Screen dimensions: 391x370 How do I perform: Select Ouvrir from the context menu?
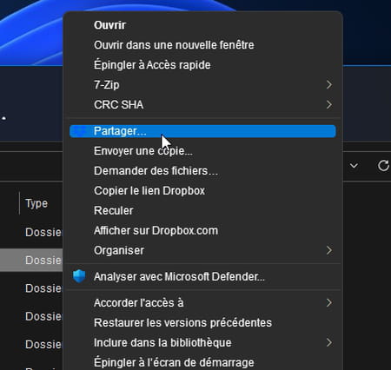(109, 25)
